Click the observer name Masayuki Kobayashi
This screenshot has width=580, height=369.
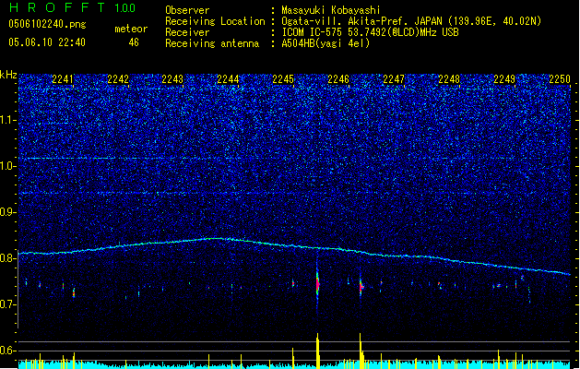click(x=331, y=10)
